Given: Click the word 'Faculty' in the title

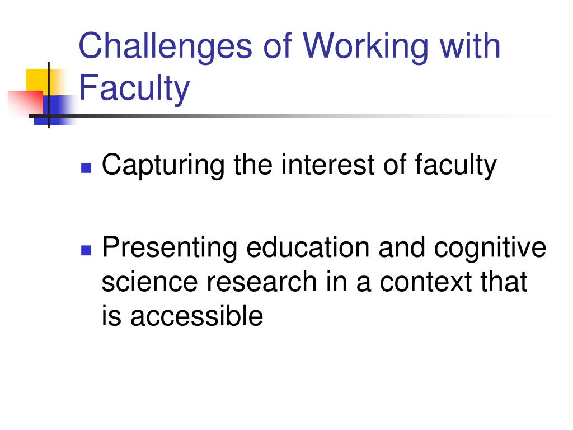Looking at the screenshot, I should point(134,88).
